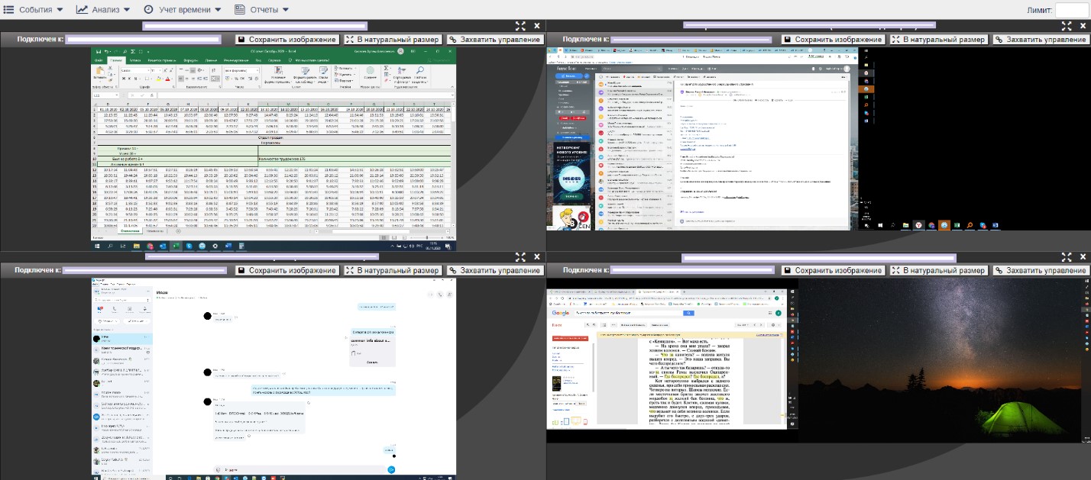1091x480 pixels.
Task: Click the list icon beside События
Action: click(x=9, y=10)
